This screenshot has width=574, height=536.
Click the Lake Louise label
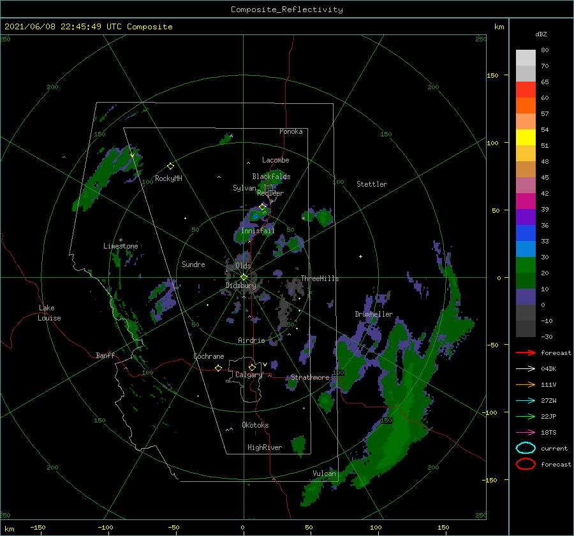[x=49, y=313]
